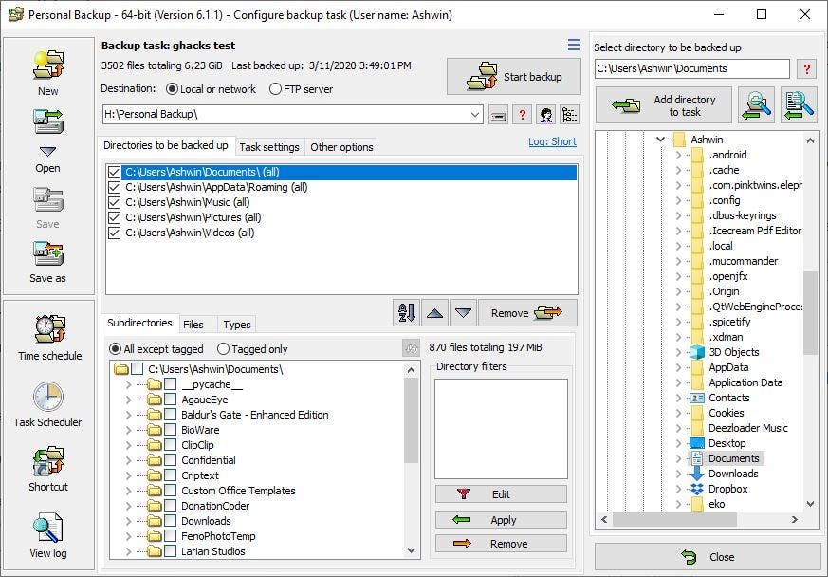Uncheck the Videos directory checkbox
This screenshot has height=577, width=828.
coord(114,233)
